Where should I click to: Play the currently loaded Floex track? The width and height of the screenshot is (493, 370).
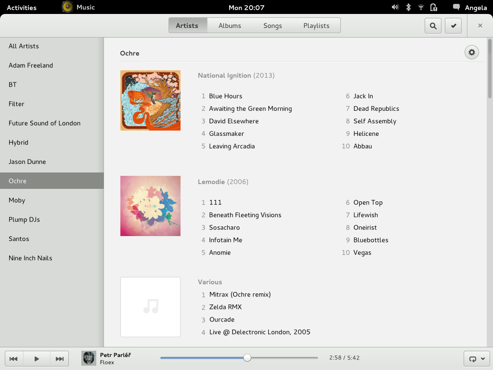click(x=37, y=358)
